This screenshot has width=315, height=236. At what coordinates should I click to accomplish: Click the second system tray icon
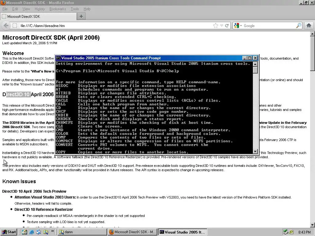pos(291,232)
